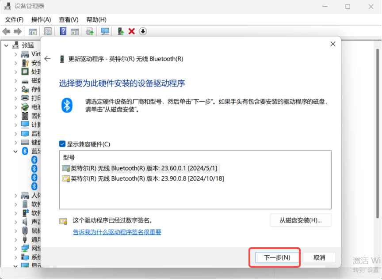This screenshot has width=382, height=280.
Task: Open the 查看(V) menu
Action: [69, 19]
